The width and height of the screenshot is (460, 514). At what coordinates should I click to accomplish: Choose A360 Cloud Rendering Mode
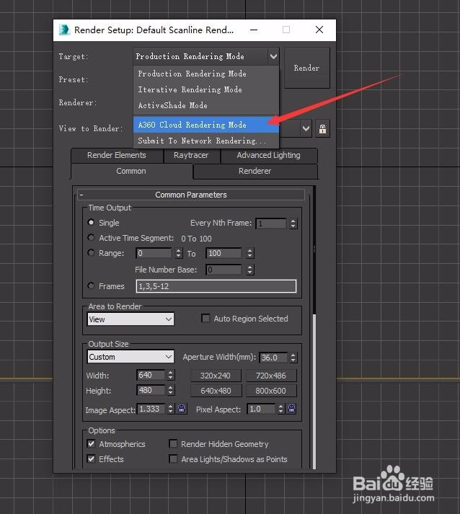(x=206, y=125)
